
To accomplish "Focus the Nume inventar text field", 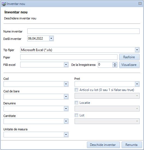I will click(x=83, y=31).
